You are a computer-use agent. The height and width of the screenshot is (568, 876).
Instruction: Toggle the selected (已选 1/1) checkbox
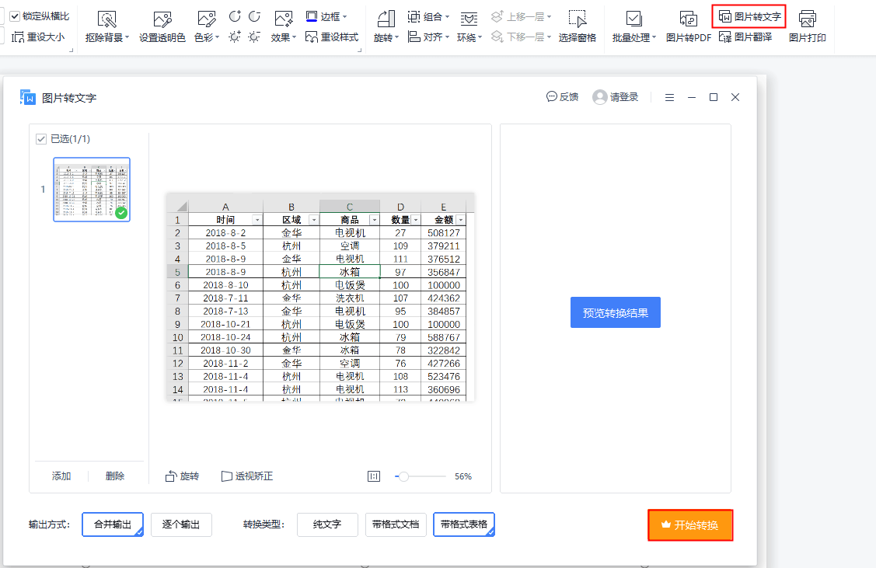(40, 139)
